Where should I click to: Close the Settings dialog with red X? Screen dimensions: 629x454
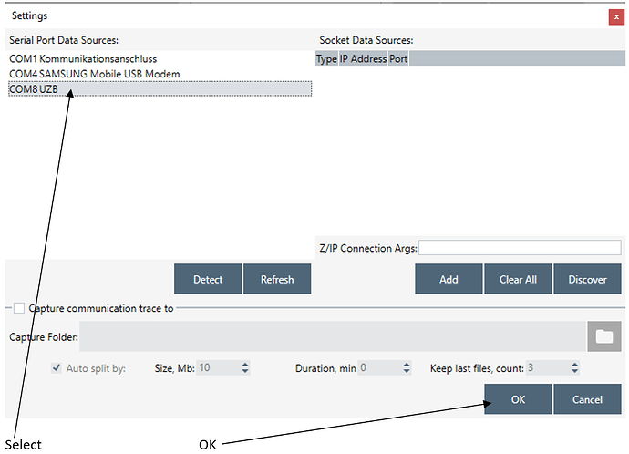[x=616, y=16]
